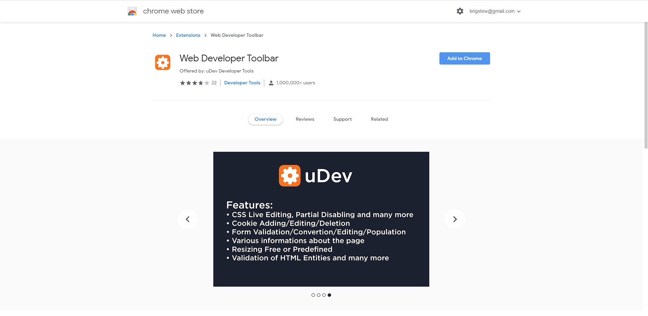Show the next screenshot with right arrow
Image resolution: width=648 pixels, height=316 pixels.
[x=455, y=219]
